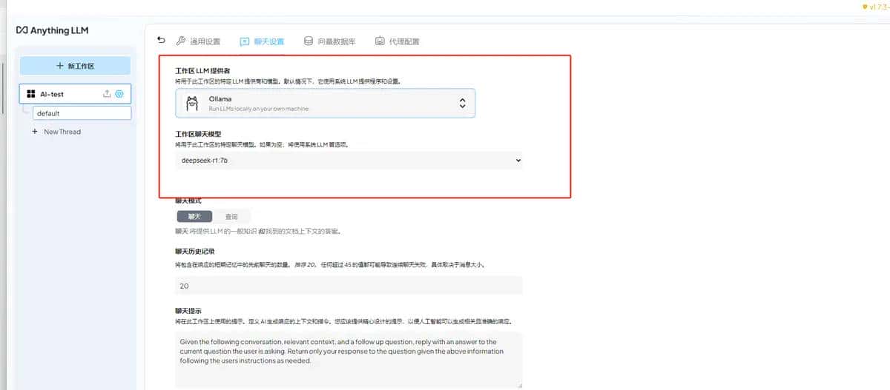Select the 聊天 chat mode toggle

(x=194, y=217)
